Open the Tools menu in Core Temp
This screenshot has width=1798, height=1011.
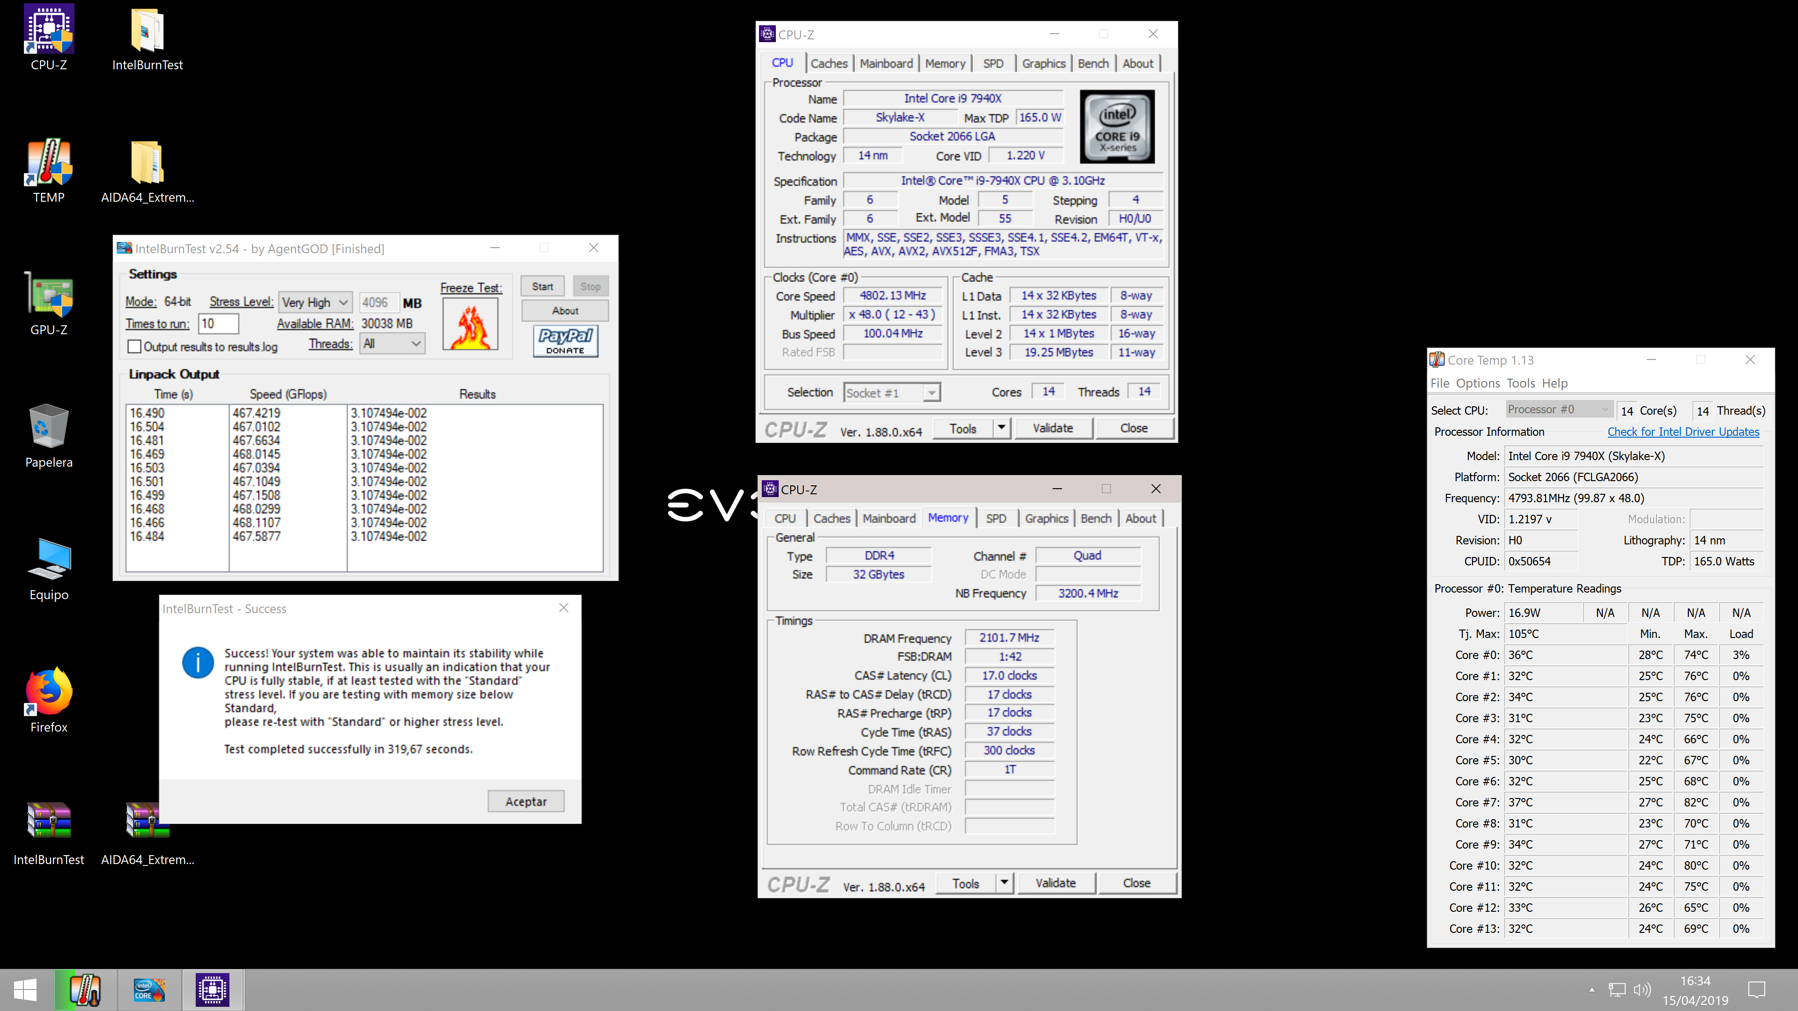pos(1520,383)
